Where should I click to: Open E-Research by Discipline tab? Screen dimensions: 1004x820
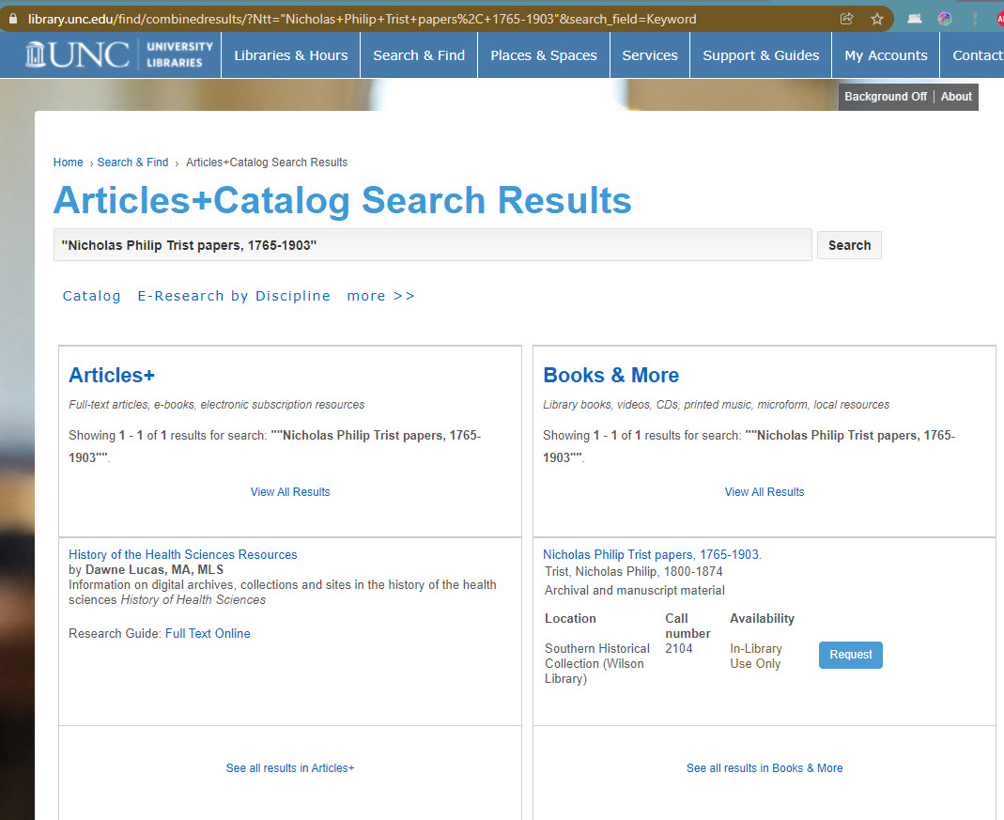(234, 296)
